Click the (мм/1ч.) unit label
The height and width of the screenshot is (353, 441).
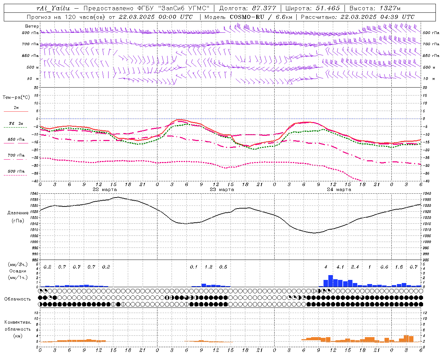[x=18, y=278]
